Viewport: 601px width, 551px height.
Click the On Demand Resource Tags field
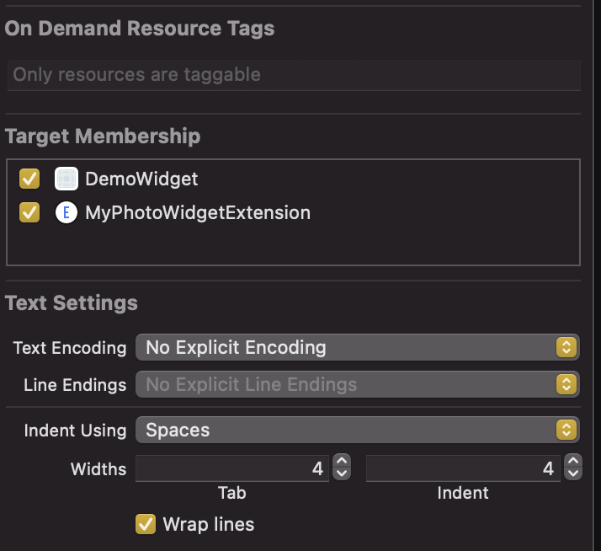293,75
